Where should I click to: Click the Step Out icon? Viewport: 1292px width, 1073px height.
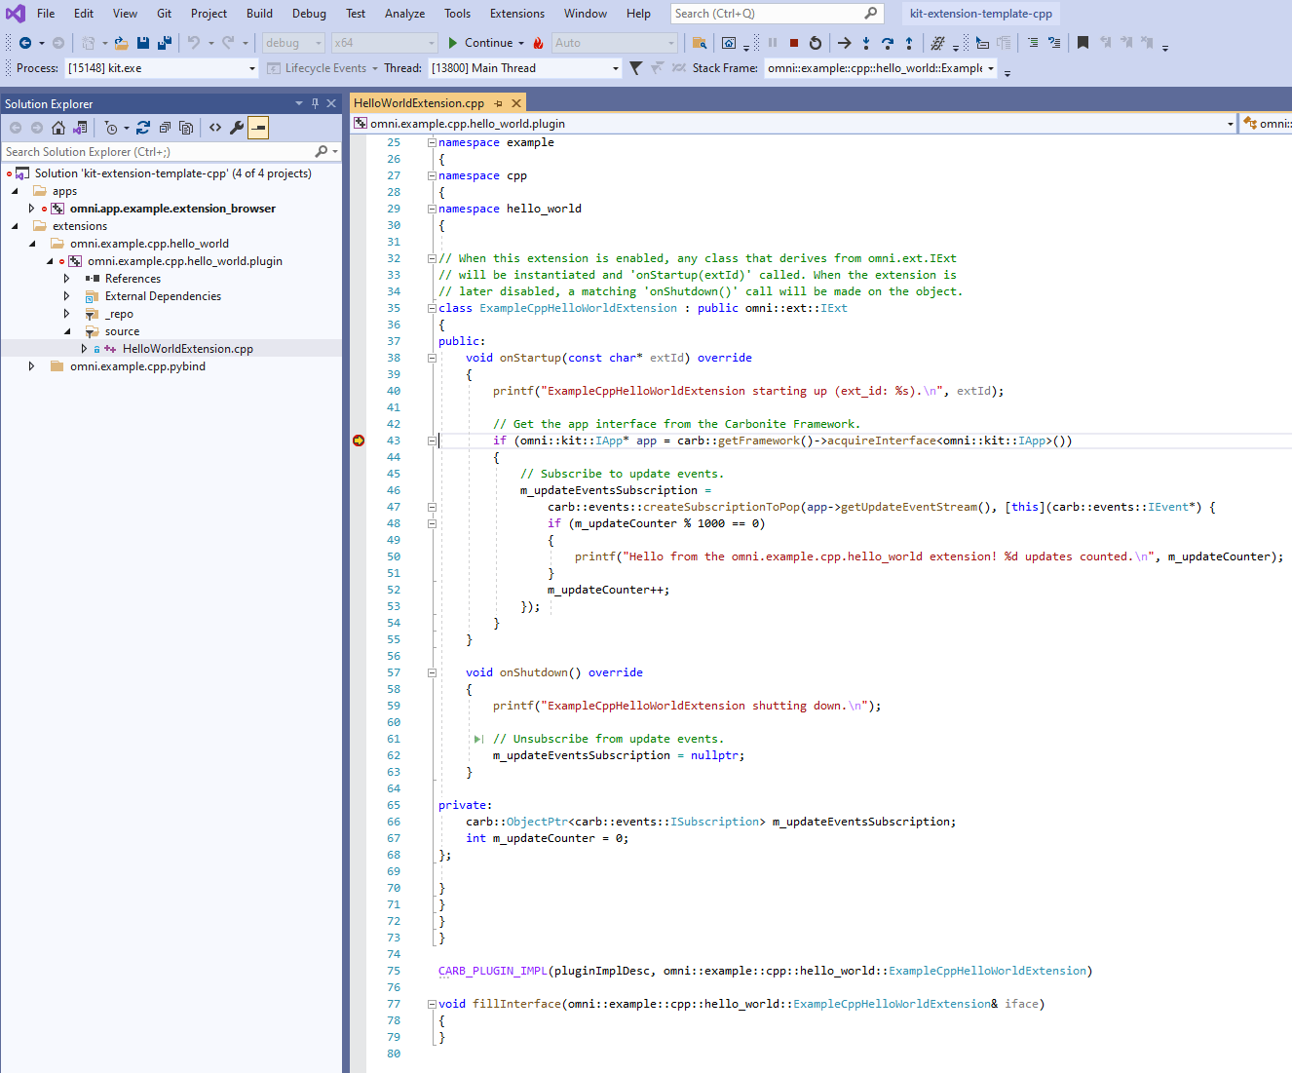(909, 43)
